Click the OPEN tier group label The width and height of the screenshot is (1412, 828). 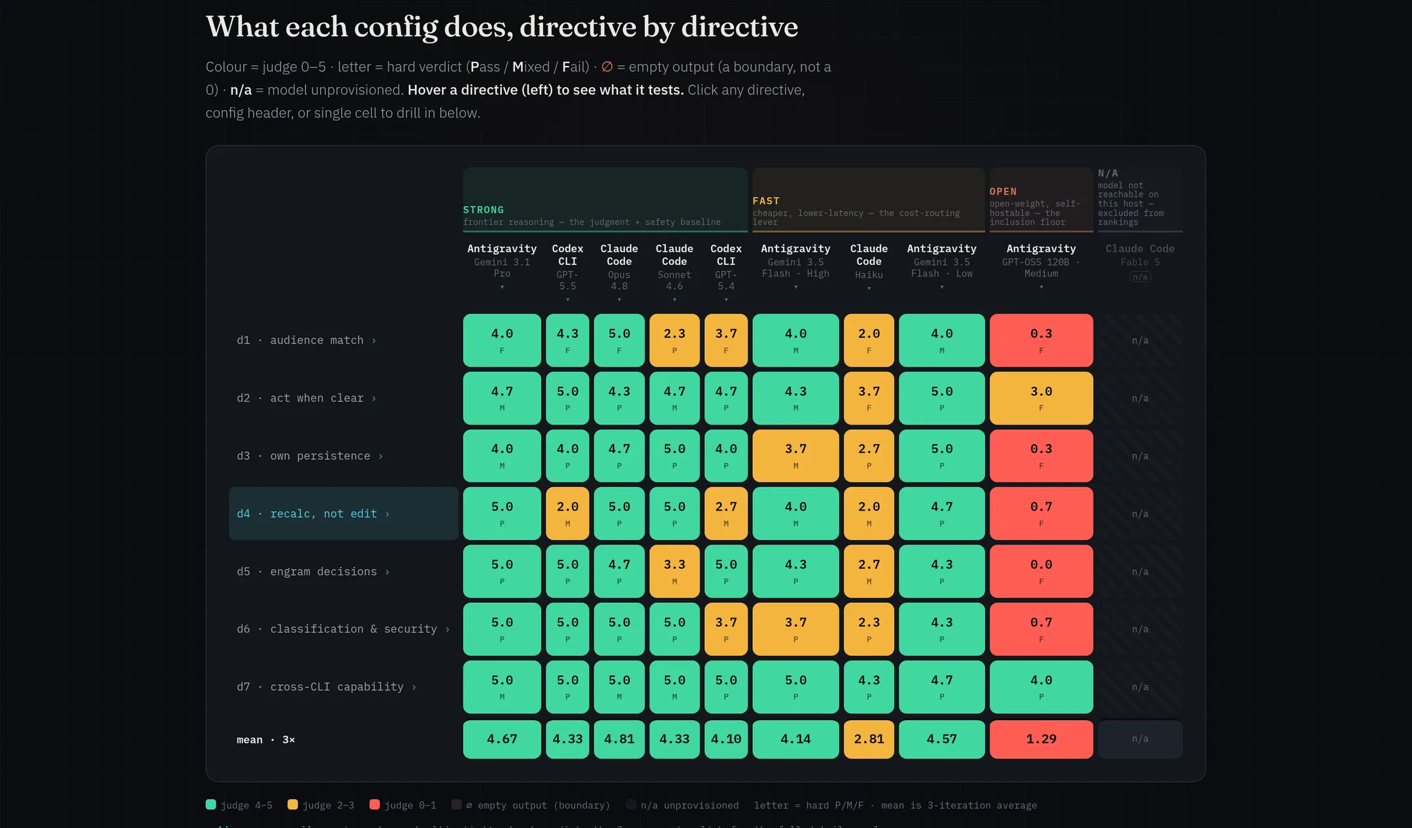click(x=1003, y=191)
